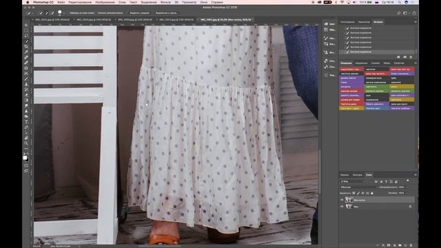This screenshot has width=441, height=248.
Task: Click the foreground color swatch
Action: tap(25, 158)
